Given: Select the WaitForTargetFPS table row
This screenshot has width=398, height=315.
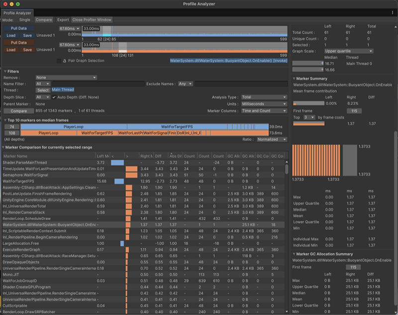Looking at the screenshot, I should point(144,181).
